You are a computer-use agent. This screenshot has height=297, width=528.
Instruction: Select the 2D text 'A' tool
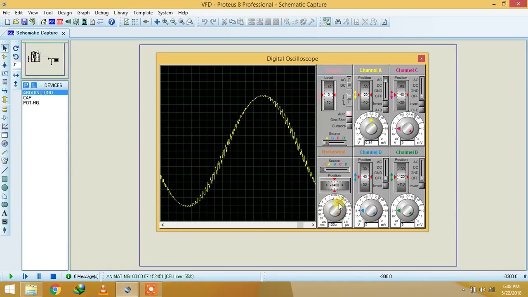[x=5, y=213]
